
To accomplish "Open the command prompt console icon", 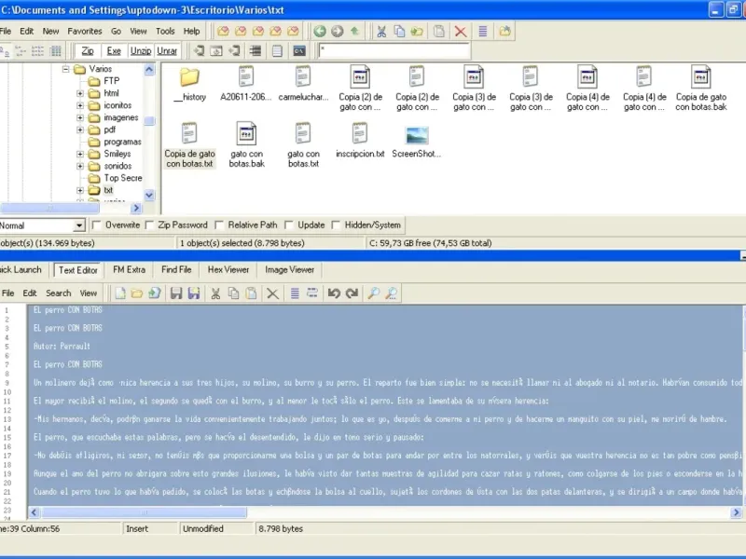I will point(299,50).
